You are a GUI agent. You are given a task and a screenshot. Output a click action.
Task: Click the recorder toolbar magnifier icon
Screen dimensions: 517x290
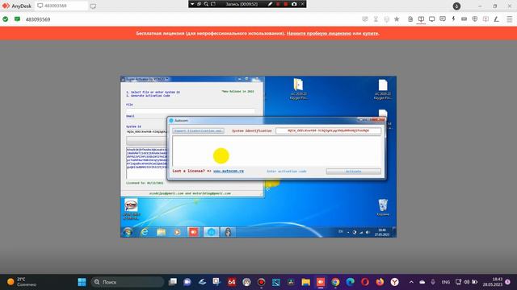206,4
